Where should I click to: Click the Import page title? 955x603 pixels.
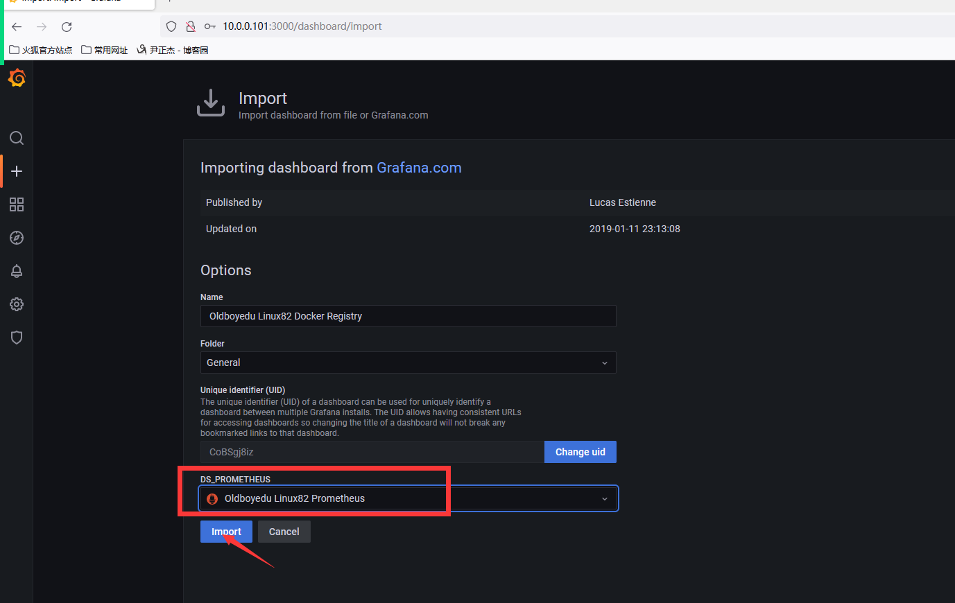[x=263, y=98]
